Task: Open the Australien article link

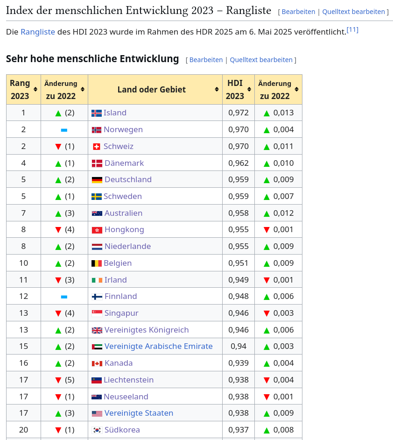Action: tap(123, 213)
